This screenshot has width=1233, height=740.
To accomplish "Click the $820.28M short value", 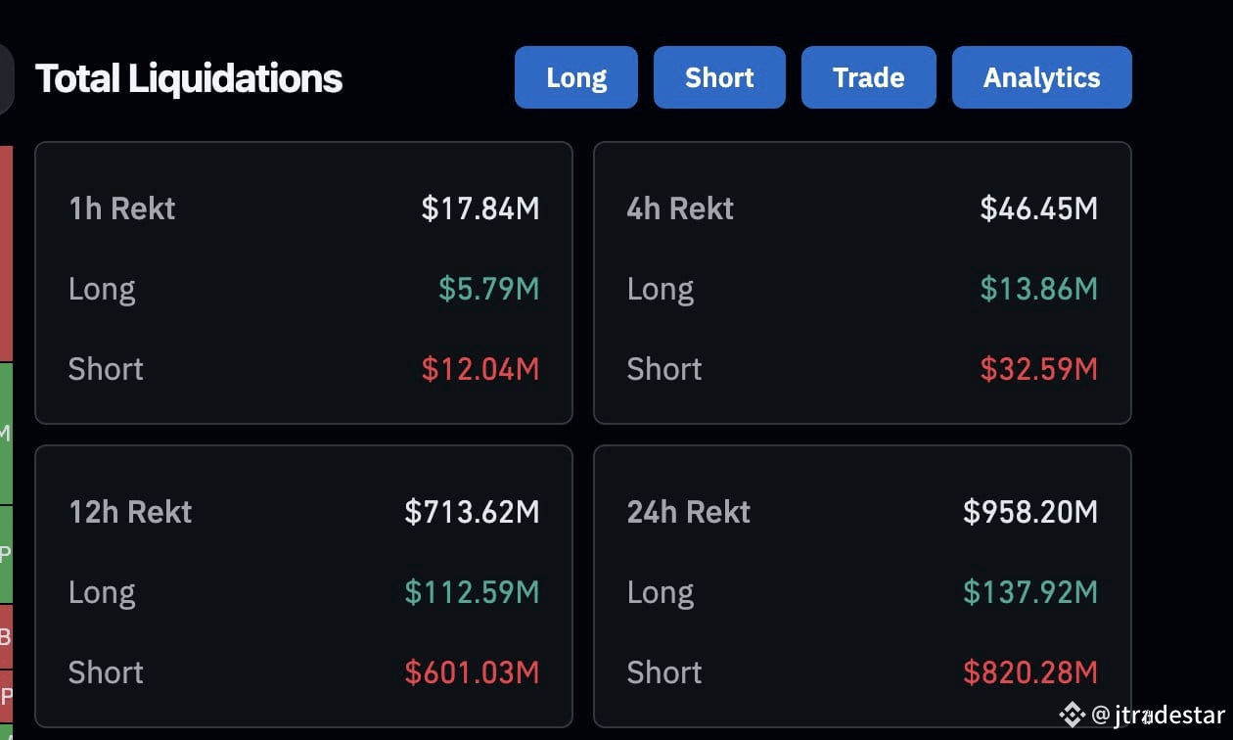I will 1030,672.
